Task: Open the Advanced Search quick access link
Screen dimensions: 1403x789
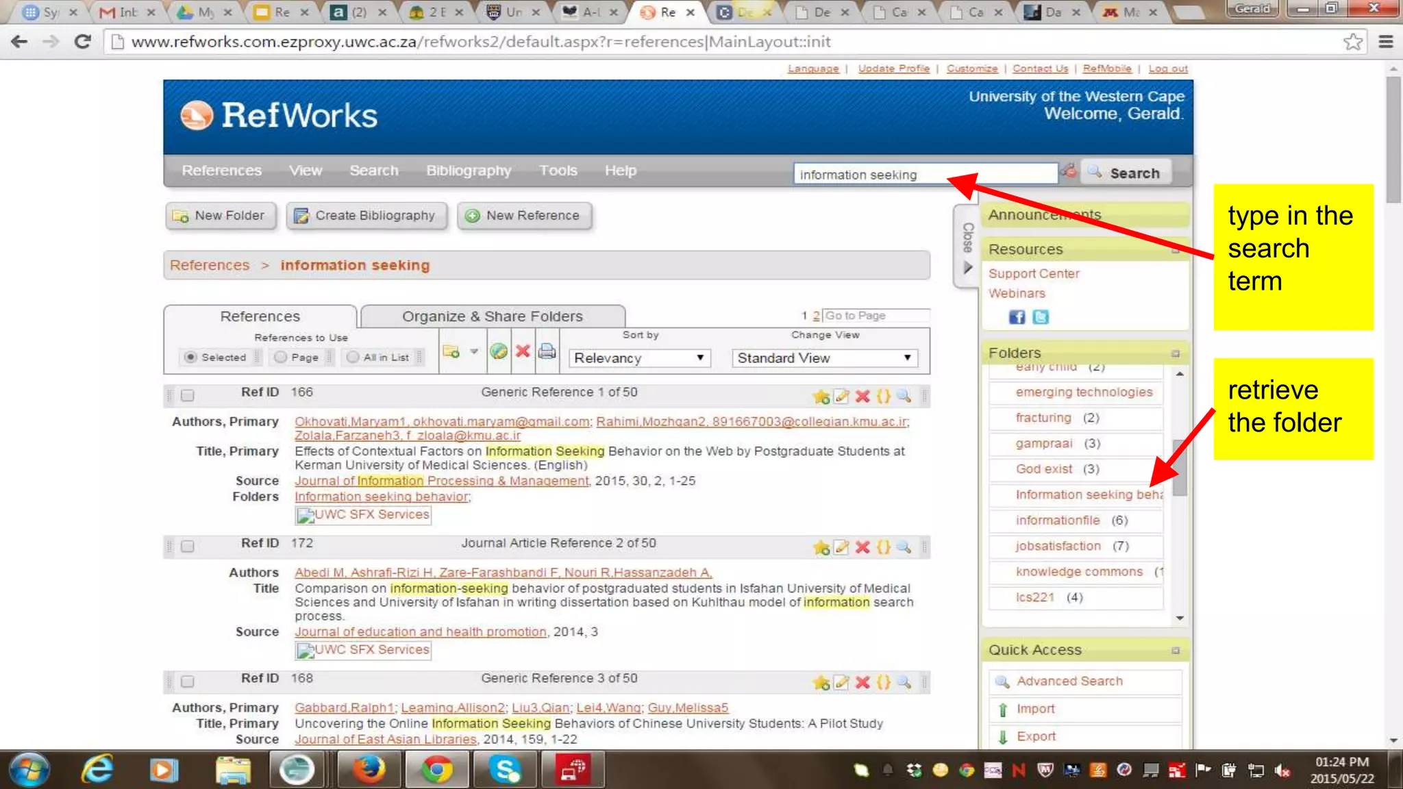Action: click(x=1069, y=681)
